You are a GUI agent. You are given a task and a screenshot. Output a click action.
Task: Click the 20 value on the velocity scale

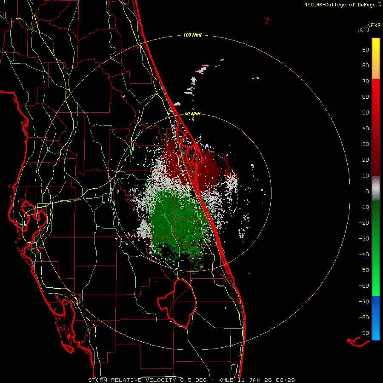tap(366, 160)
